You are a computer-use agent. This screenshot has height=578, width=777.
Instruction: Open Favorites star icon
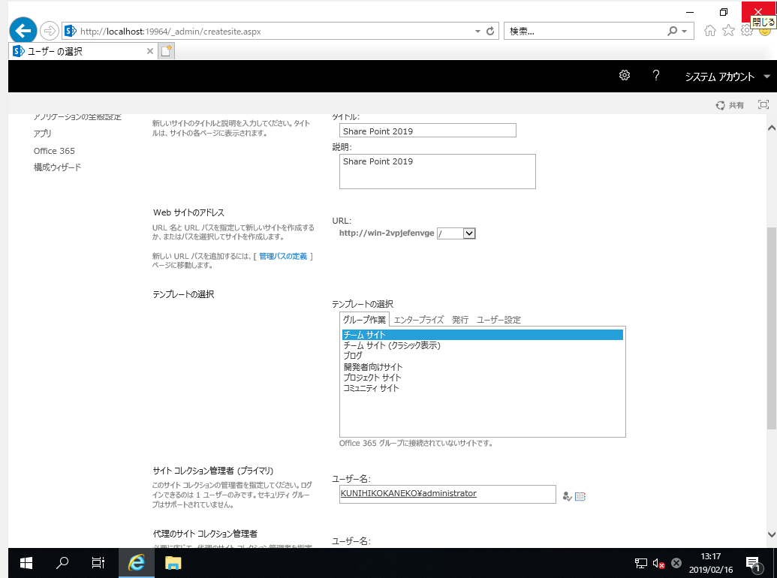(728, 31)
